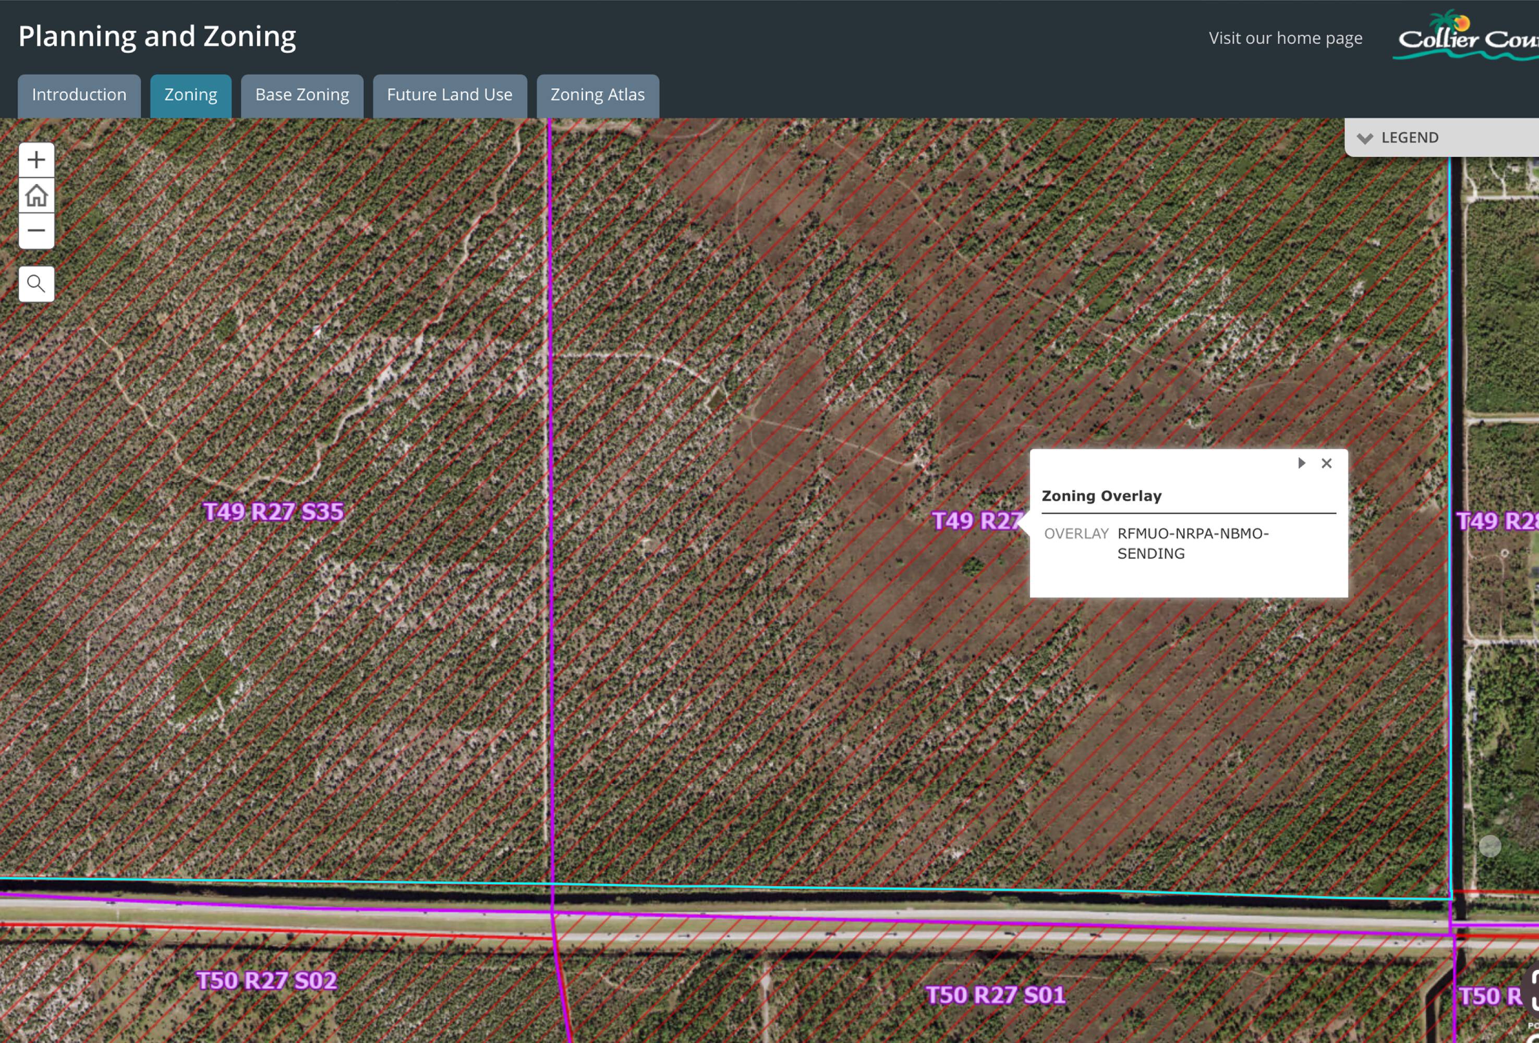Close the Zoning Overlay popup
The image size is (1539, 1043).
(x=1326, y=464)
